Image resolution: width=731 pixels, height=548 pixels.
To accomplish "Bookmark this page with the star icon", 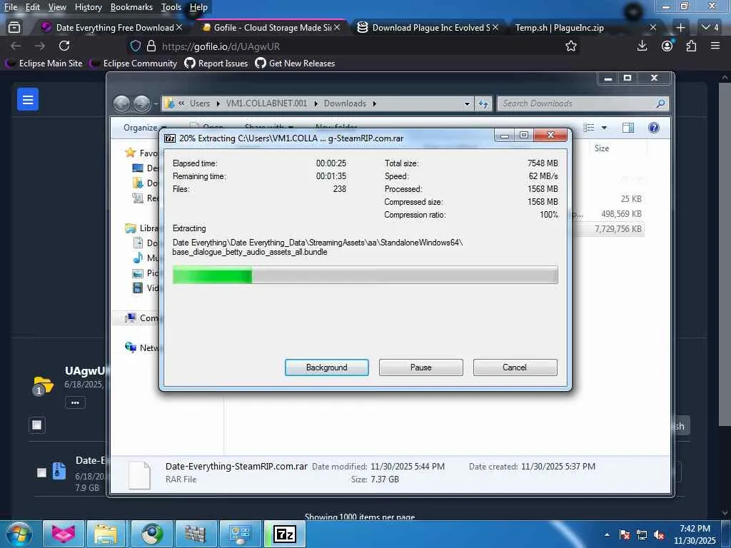I will 570,46.
